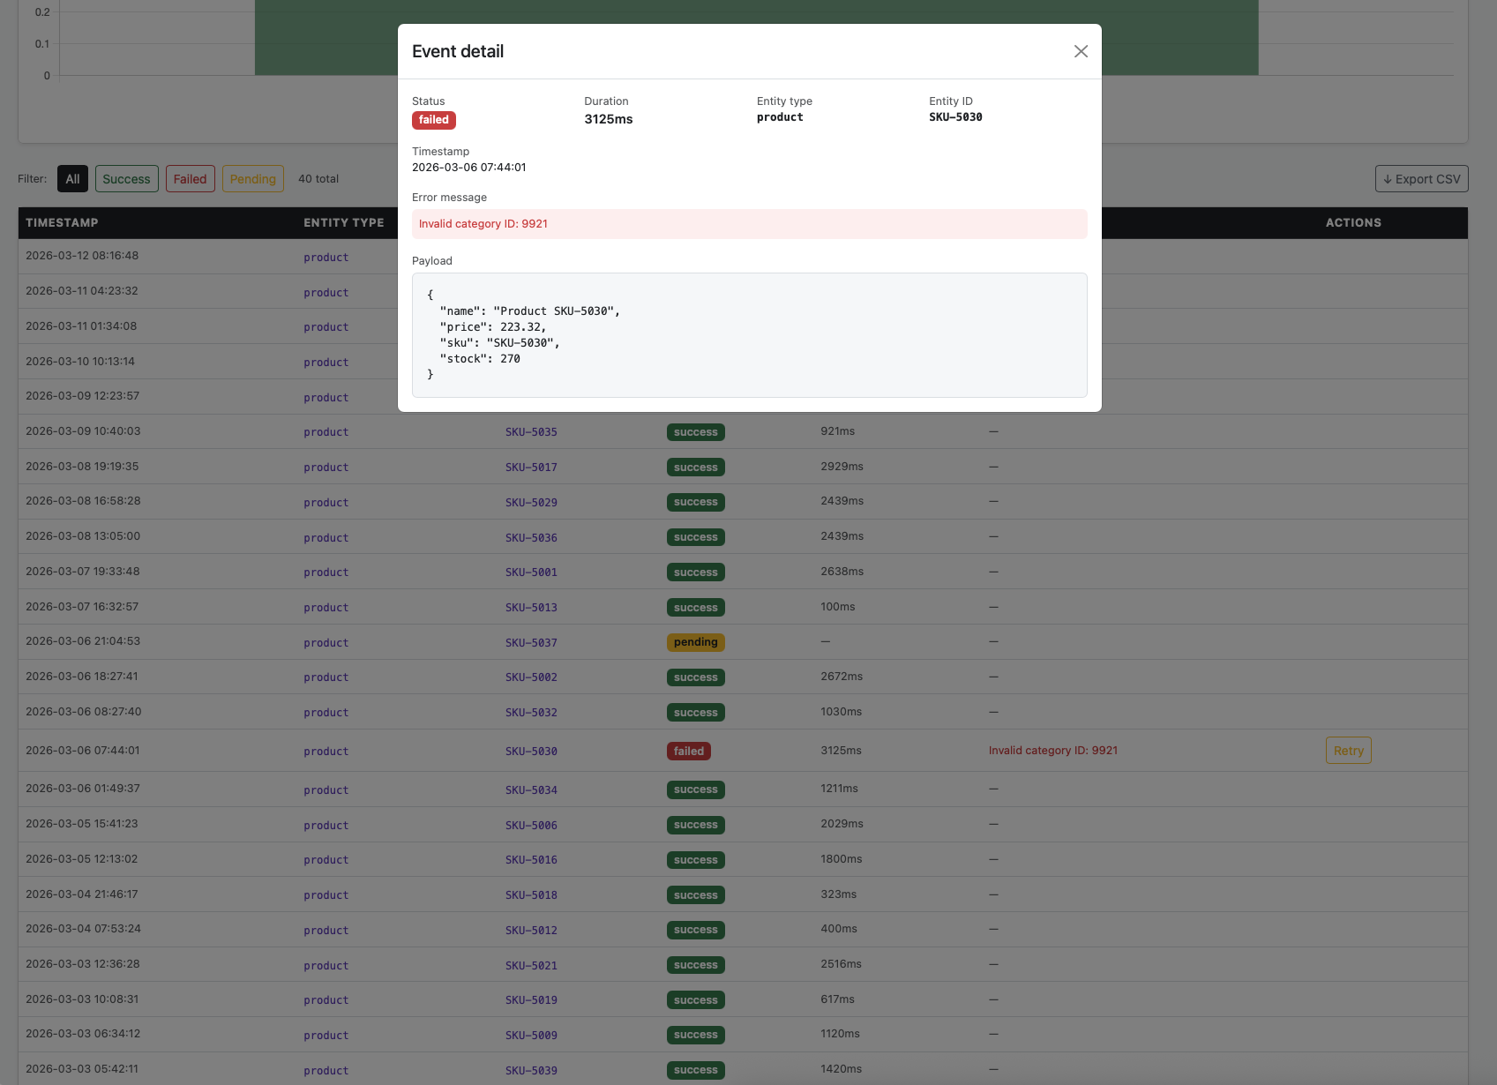Enable the Pending filter
The image size is (1497, 1085).
point(252,178)
